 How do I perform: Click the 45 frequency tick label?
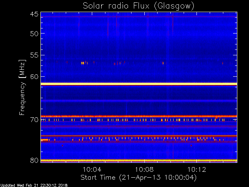(x=34, y=14)
